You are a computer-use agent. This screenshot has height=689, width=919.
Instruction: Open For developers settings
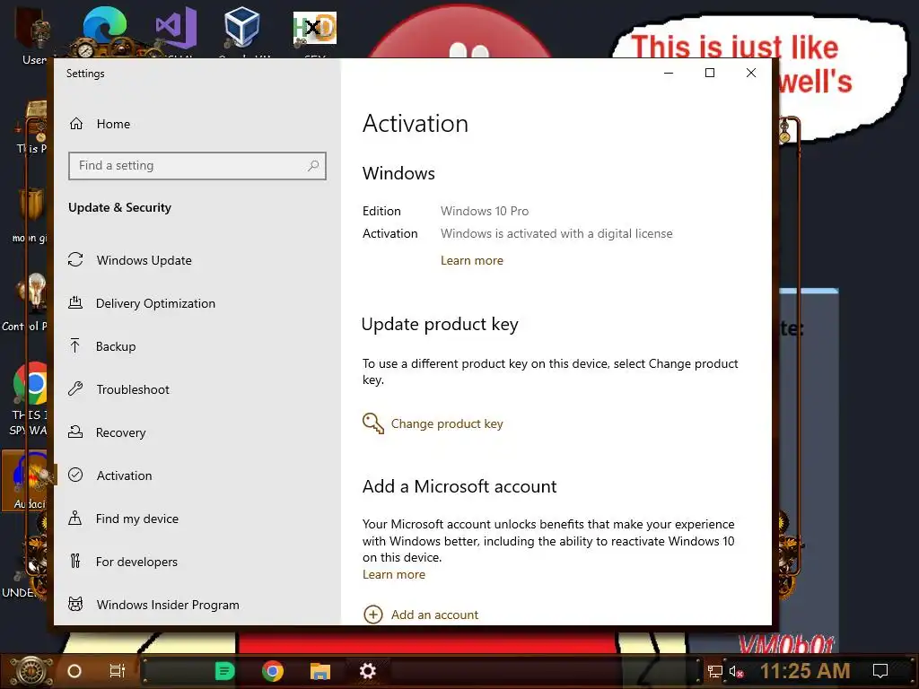(136, 562)
